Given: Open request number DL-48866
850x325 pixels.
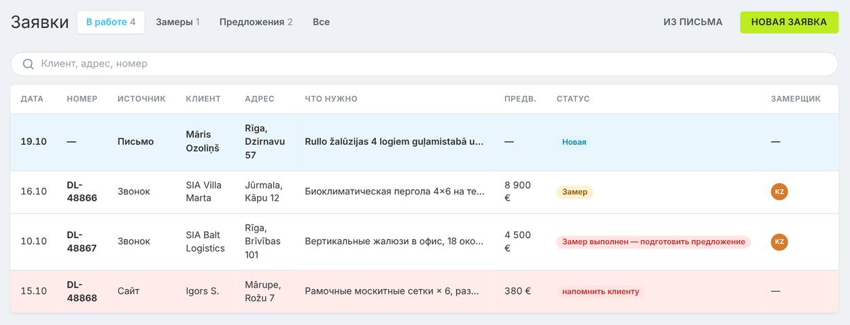Looking at the screenshot, I should [x=82, y=192].
